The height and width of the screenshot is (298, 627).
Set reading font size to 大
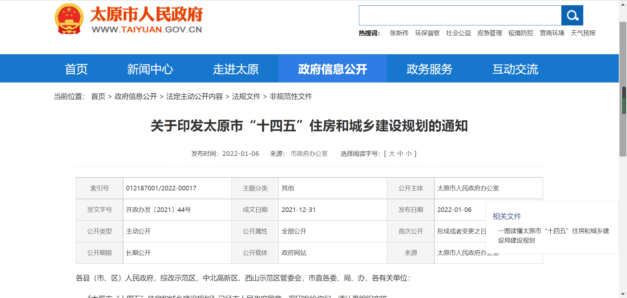(392, 154)
